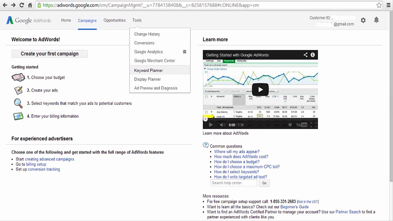Open creating advanced campaigns link
Viewport: 393px width, 221px height.
[x=49, y=159]
